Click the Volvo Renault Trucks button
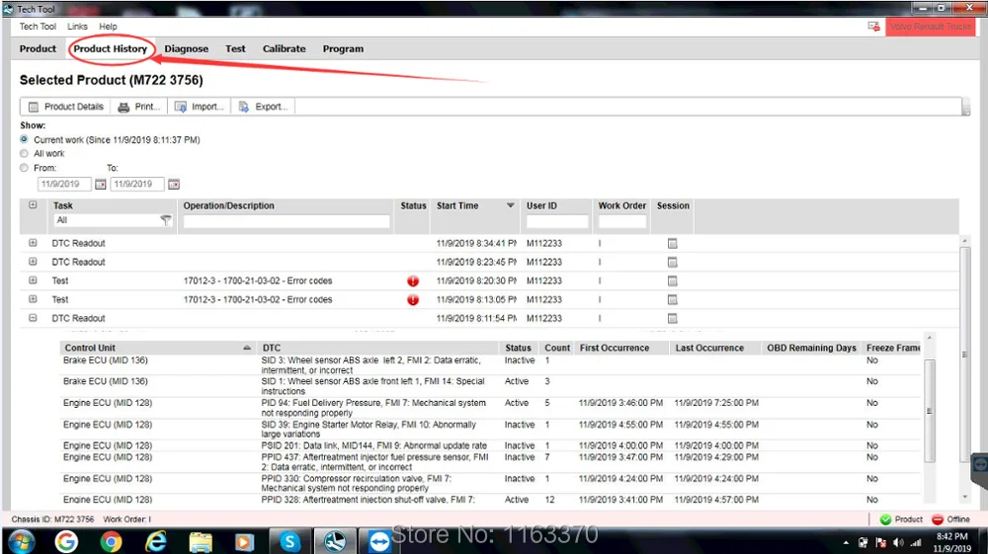Screen dimensions: 988x554 click(x=930, y=27)
